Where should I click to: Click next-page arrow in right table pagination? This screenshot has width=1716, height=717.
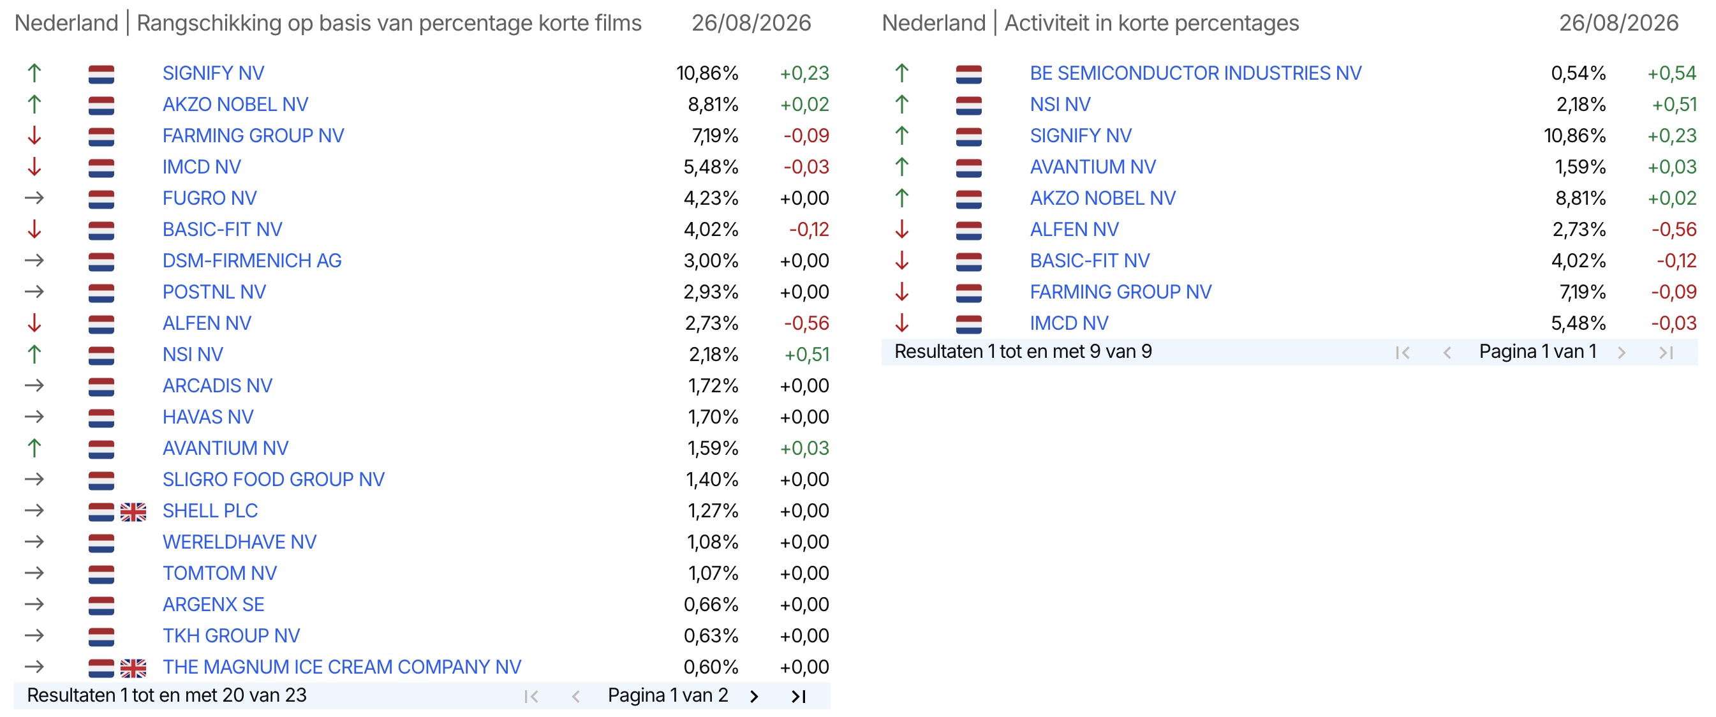tap(1622, 353)
